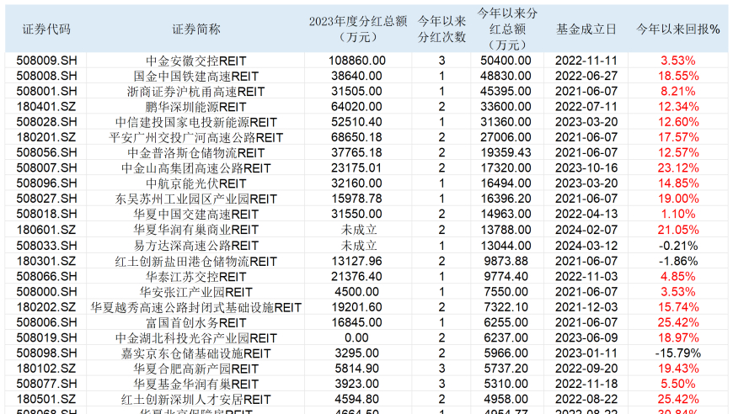The image size is (733, 414).
Task: Click code cell 508027.SH
Action: (46, 199)
